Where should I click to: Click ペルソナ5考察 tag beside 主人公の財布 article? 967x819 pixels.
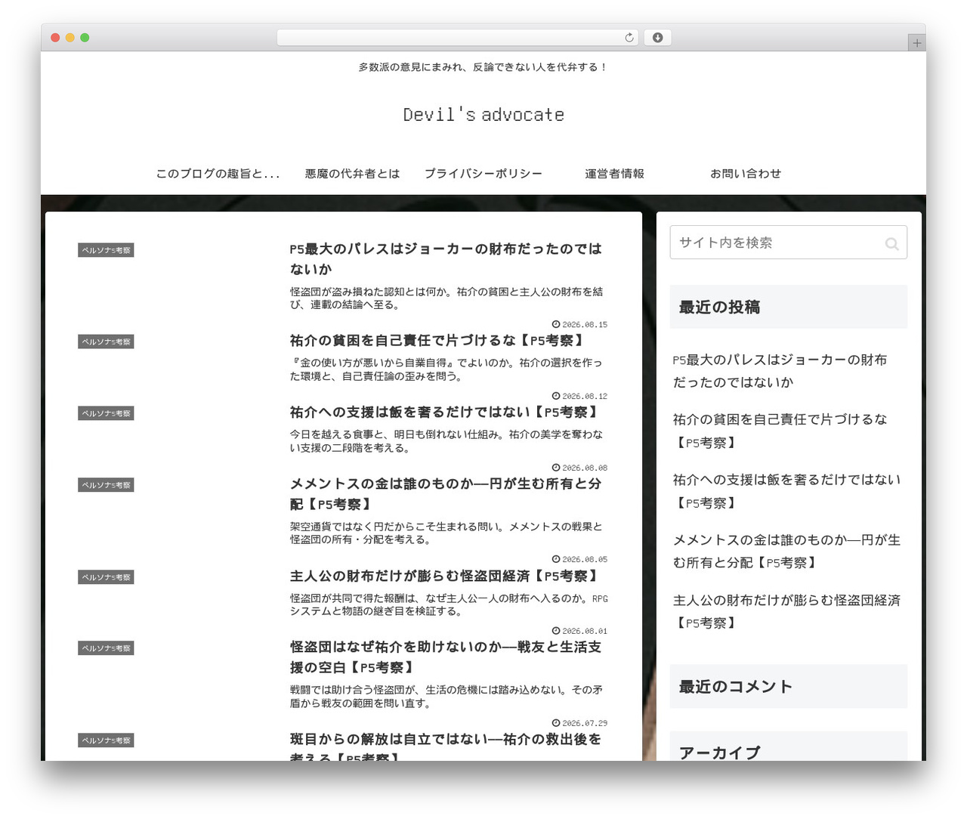pyautogui.click(x=106, y=577)
